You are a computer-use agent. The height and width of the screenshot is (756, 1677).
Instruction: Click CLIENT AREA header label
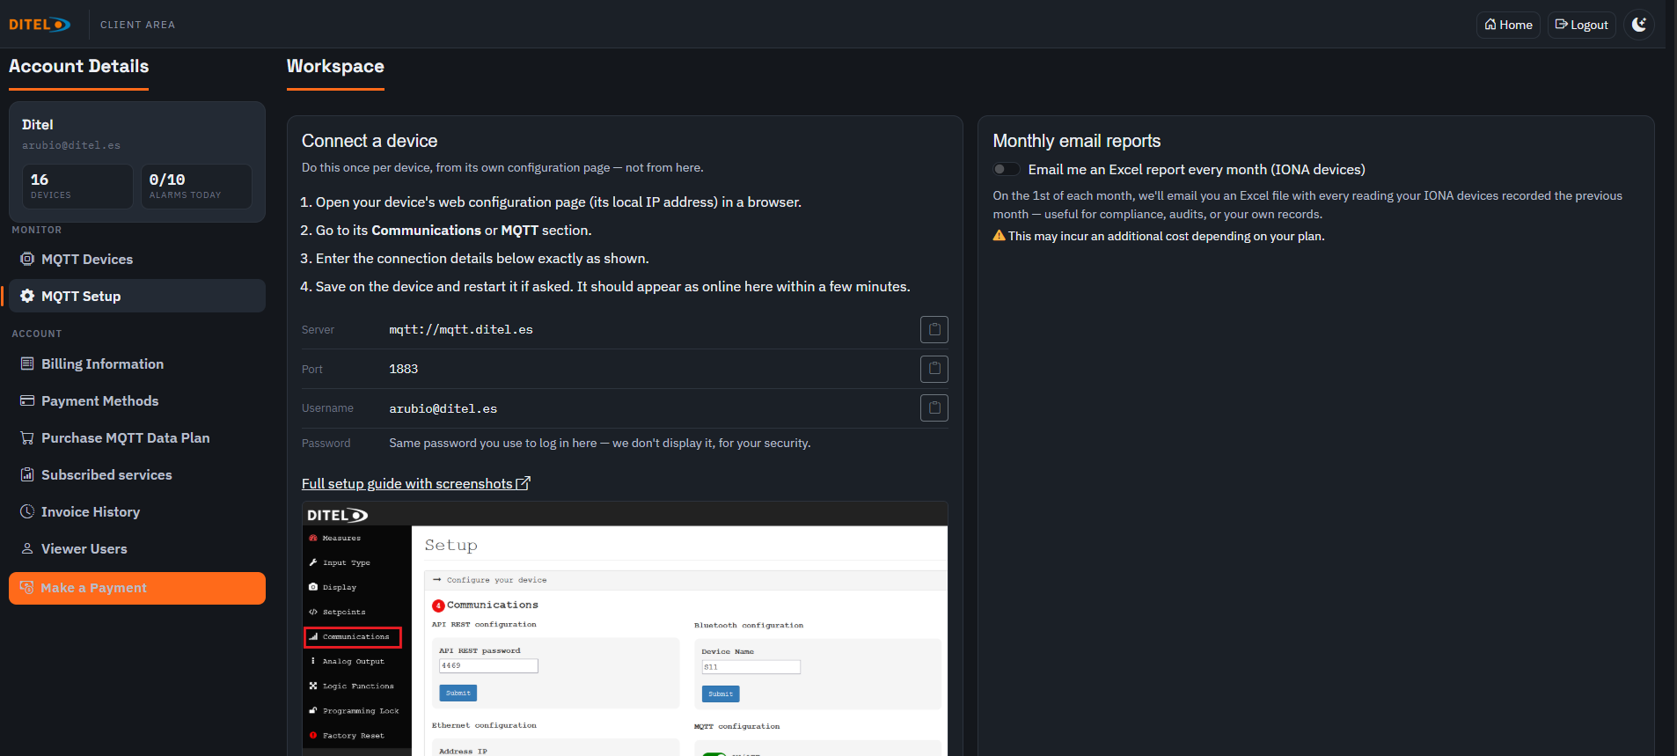click(x=137, y=25)
